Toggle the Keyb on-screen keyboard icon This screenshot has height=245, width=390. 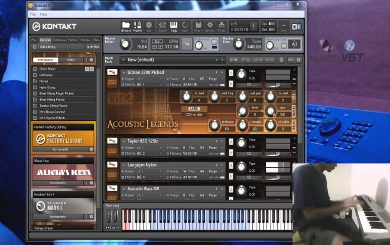click(174, 27)
